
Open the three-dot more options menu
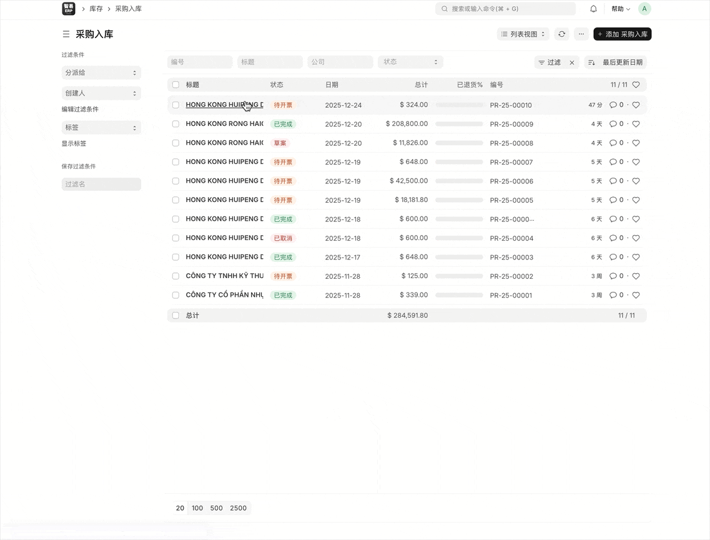pos(581,34)
